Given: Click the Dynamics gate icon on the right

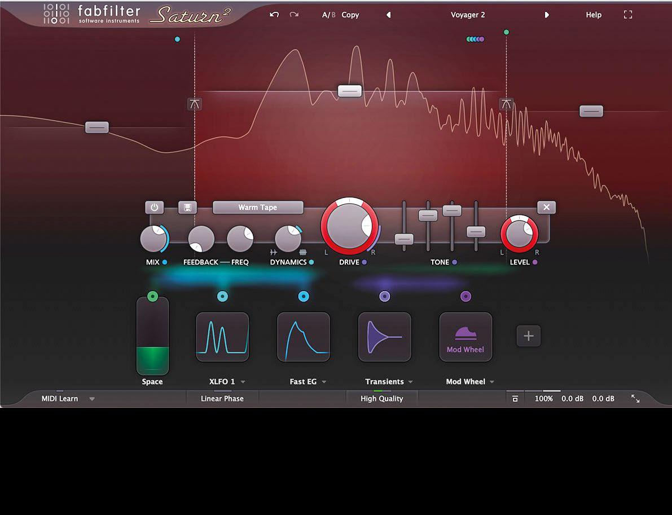Looking at the screenshot, I should [302, 252].
